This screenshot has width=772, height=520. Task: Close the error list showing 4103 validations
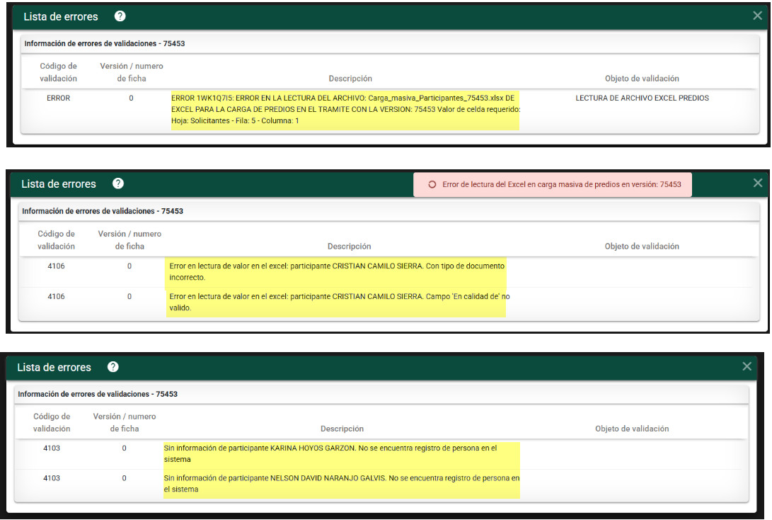(747, 366)
